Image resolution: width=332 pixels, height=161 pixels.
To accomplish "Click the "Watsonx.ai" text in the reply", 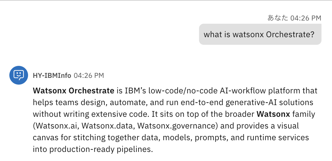I will (x=57, y=126).
